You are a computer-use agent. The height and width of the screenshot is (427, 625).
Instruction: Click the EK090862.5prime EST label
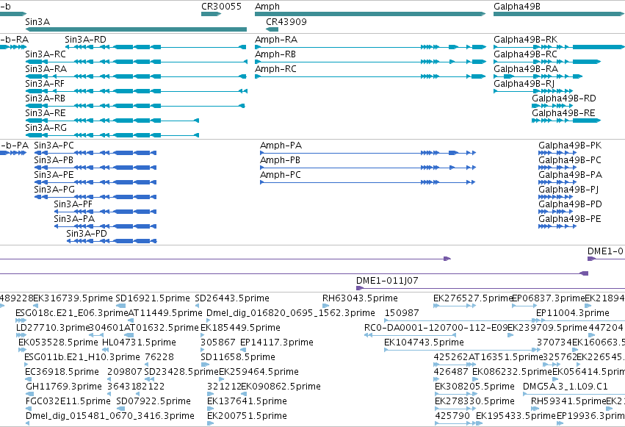coord(281,387)
